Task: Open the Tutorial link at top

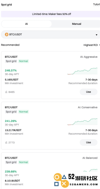Action: pyautogui.click(x=96, y=4)
